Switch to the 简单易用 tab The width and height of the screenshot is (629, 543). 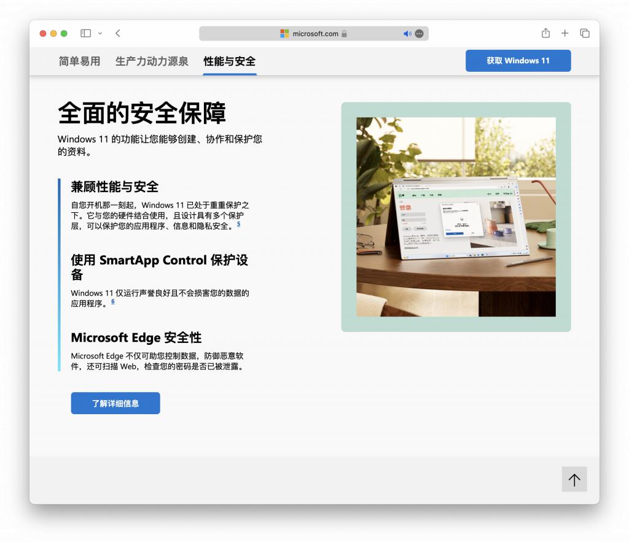(79, 61)
